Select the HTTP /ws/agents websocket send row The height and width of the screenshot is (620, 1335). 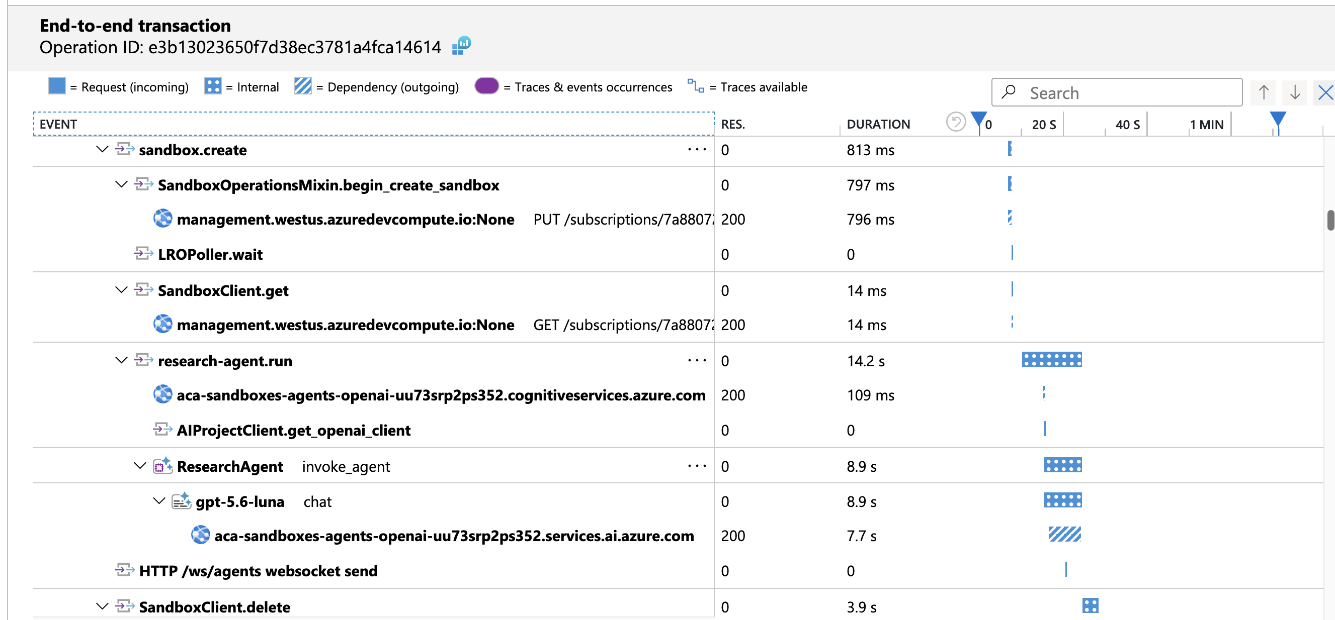click(x=679, y=570)
